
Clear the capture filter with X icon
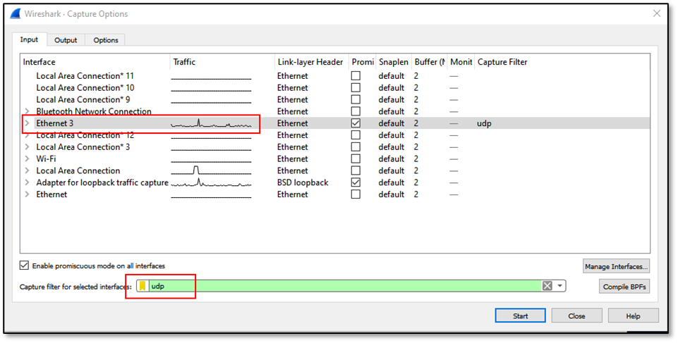tap(547, 286)
